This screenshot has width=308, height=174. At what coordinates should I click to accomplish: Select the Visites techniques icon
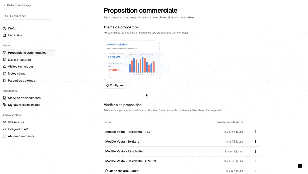[x=4, y=66]
